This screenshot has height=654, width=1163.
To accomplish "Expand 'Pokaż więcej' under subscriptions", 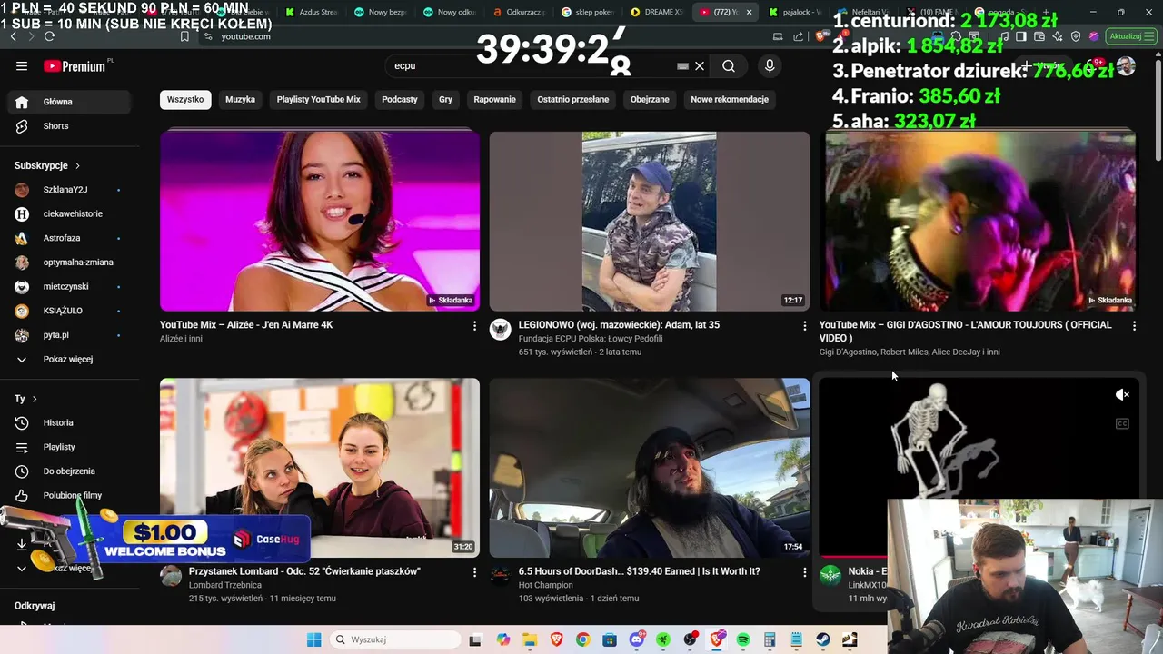I will [x=71, y=359].
